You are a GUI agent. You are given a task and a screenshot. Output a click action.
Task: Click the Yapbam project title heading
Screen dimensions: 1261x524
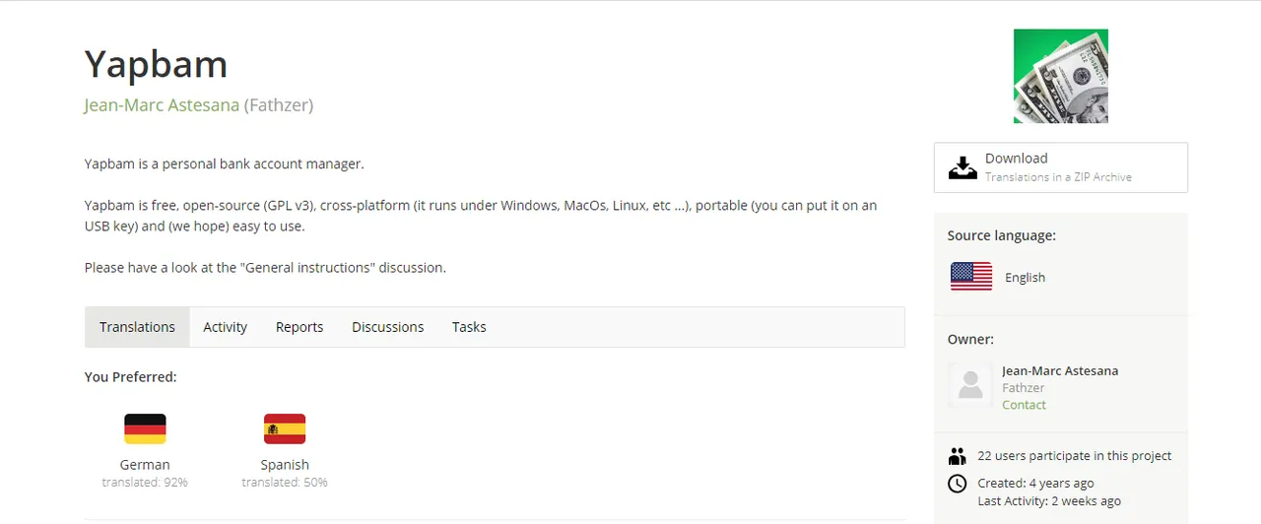[x=156, y=64]
